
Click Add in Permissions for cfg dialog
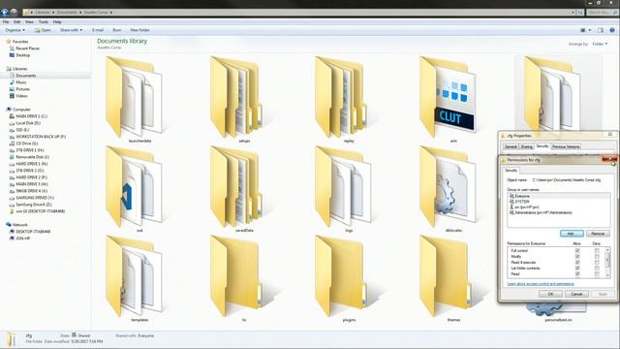tap(572, 234)
